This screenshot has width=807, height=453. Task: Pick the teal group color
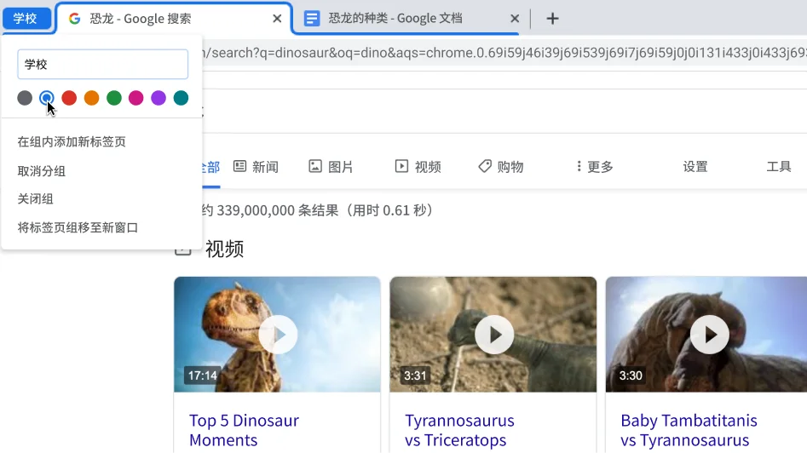click(181, 98)
